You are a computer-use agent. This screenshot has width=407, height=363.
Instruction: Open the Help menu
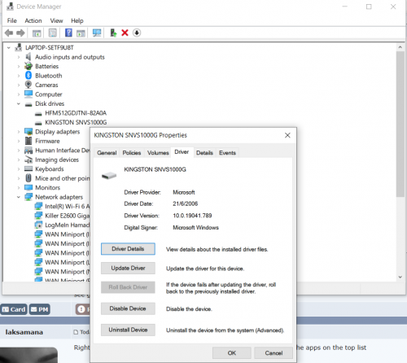click(x=77, y=20)
